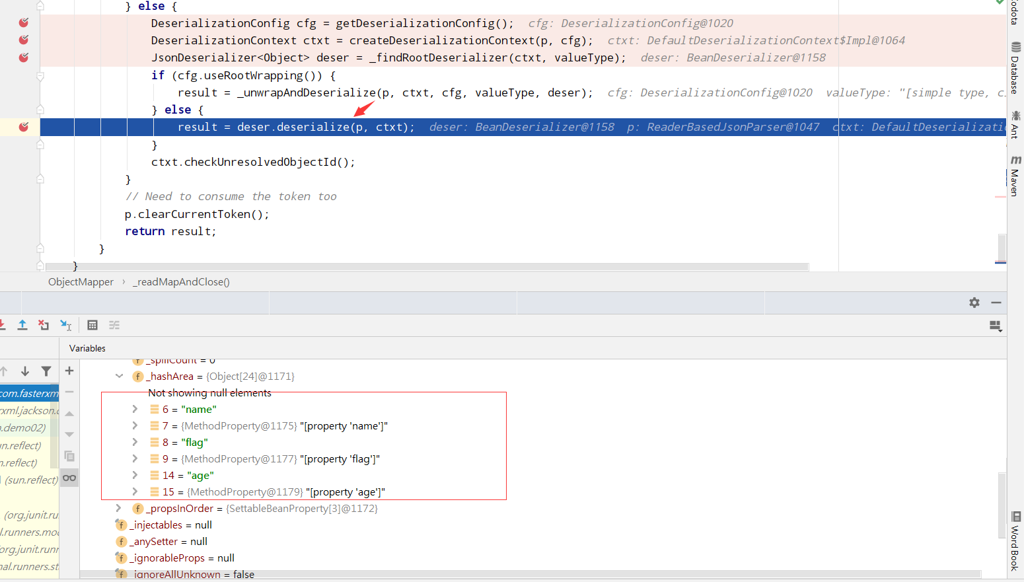
Task: Collapse the _hashArea variable node
Action: tap(119, 376)
